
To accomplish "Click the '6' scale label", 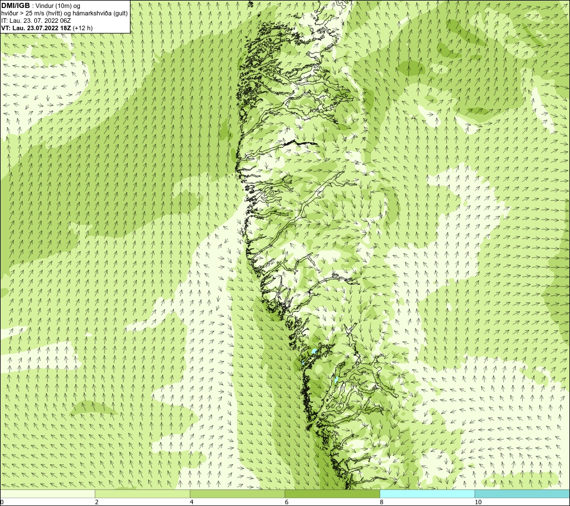I will coord(287,503).
